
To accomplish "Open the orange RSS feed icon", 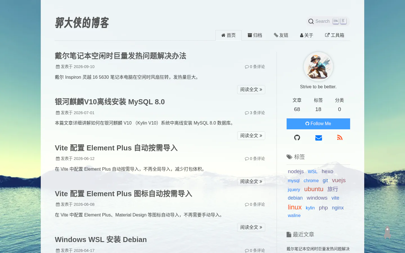I will click(340, 137).
